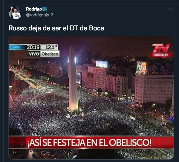Viewport: 179px width, 162px height.
Task: Click the word Boca in the tweet text
Action: (97, 28)
